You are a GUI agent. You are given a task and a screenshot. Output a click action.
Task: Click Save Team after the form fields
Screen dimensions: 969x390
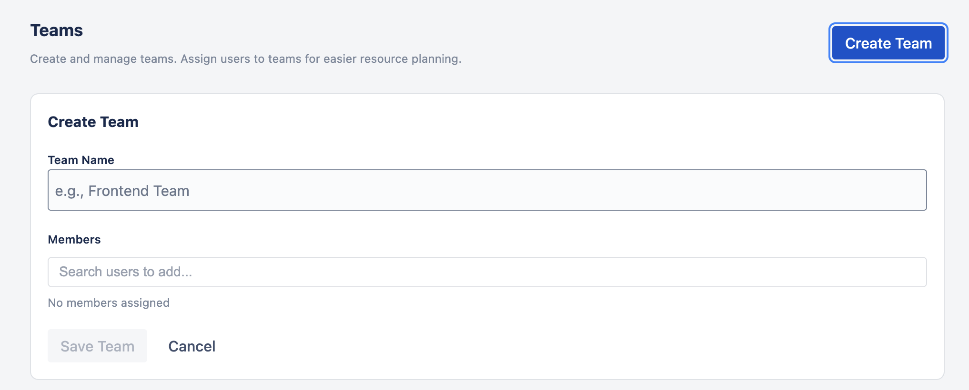click(x=97, y=346)
